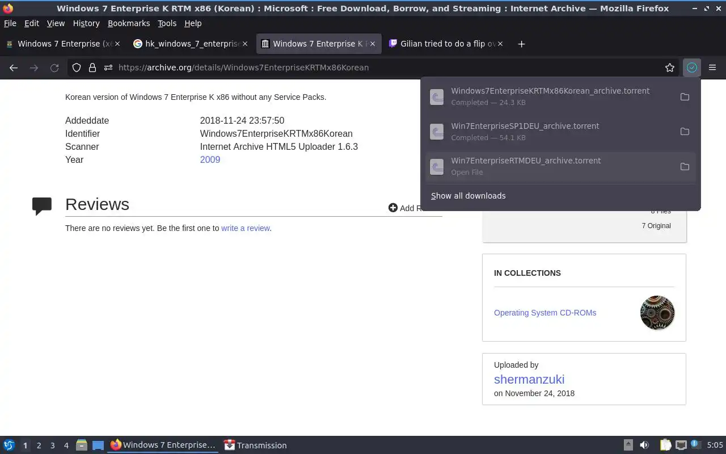The height and width of the screenshot is (454, 726).
Task: Open the File menu
Action: pyautogui.click(x=10, y=23)
